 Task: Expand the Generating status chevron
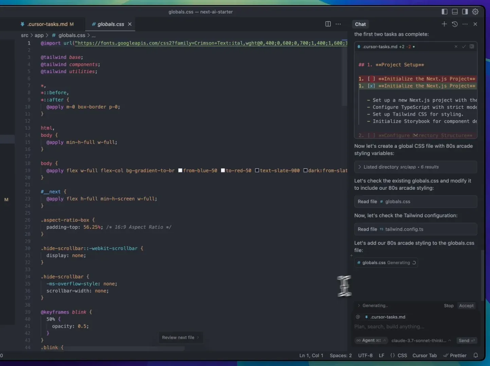pos(359,305)
